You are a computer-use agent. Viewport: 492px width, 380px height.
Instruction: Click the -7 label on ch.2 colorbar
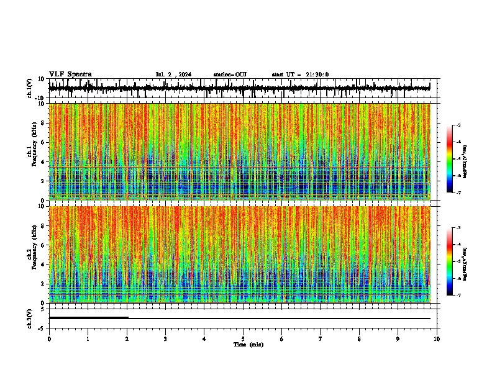coord(458,295)
